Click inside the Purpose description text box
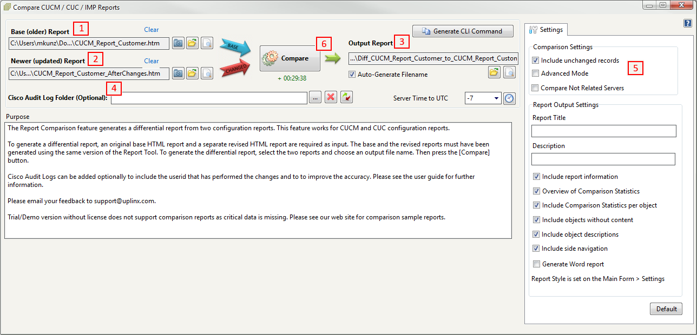The image size is (697, 335). pos(258,180)
